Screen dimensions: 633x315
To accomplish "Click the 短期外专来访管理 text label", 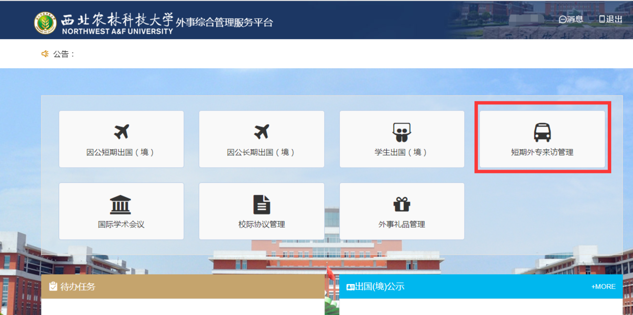I will click(x=542, y=152).
